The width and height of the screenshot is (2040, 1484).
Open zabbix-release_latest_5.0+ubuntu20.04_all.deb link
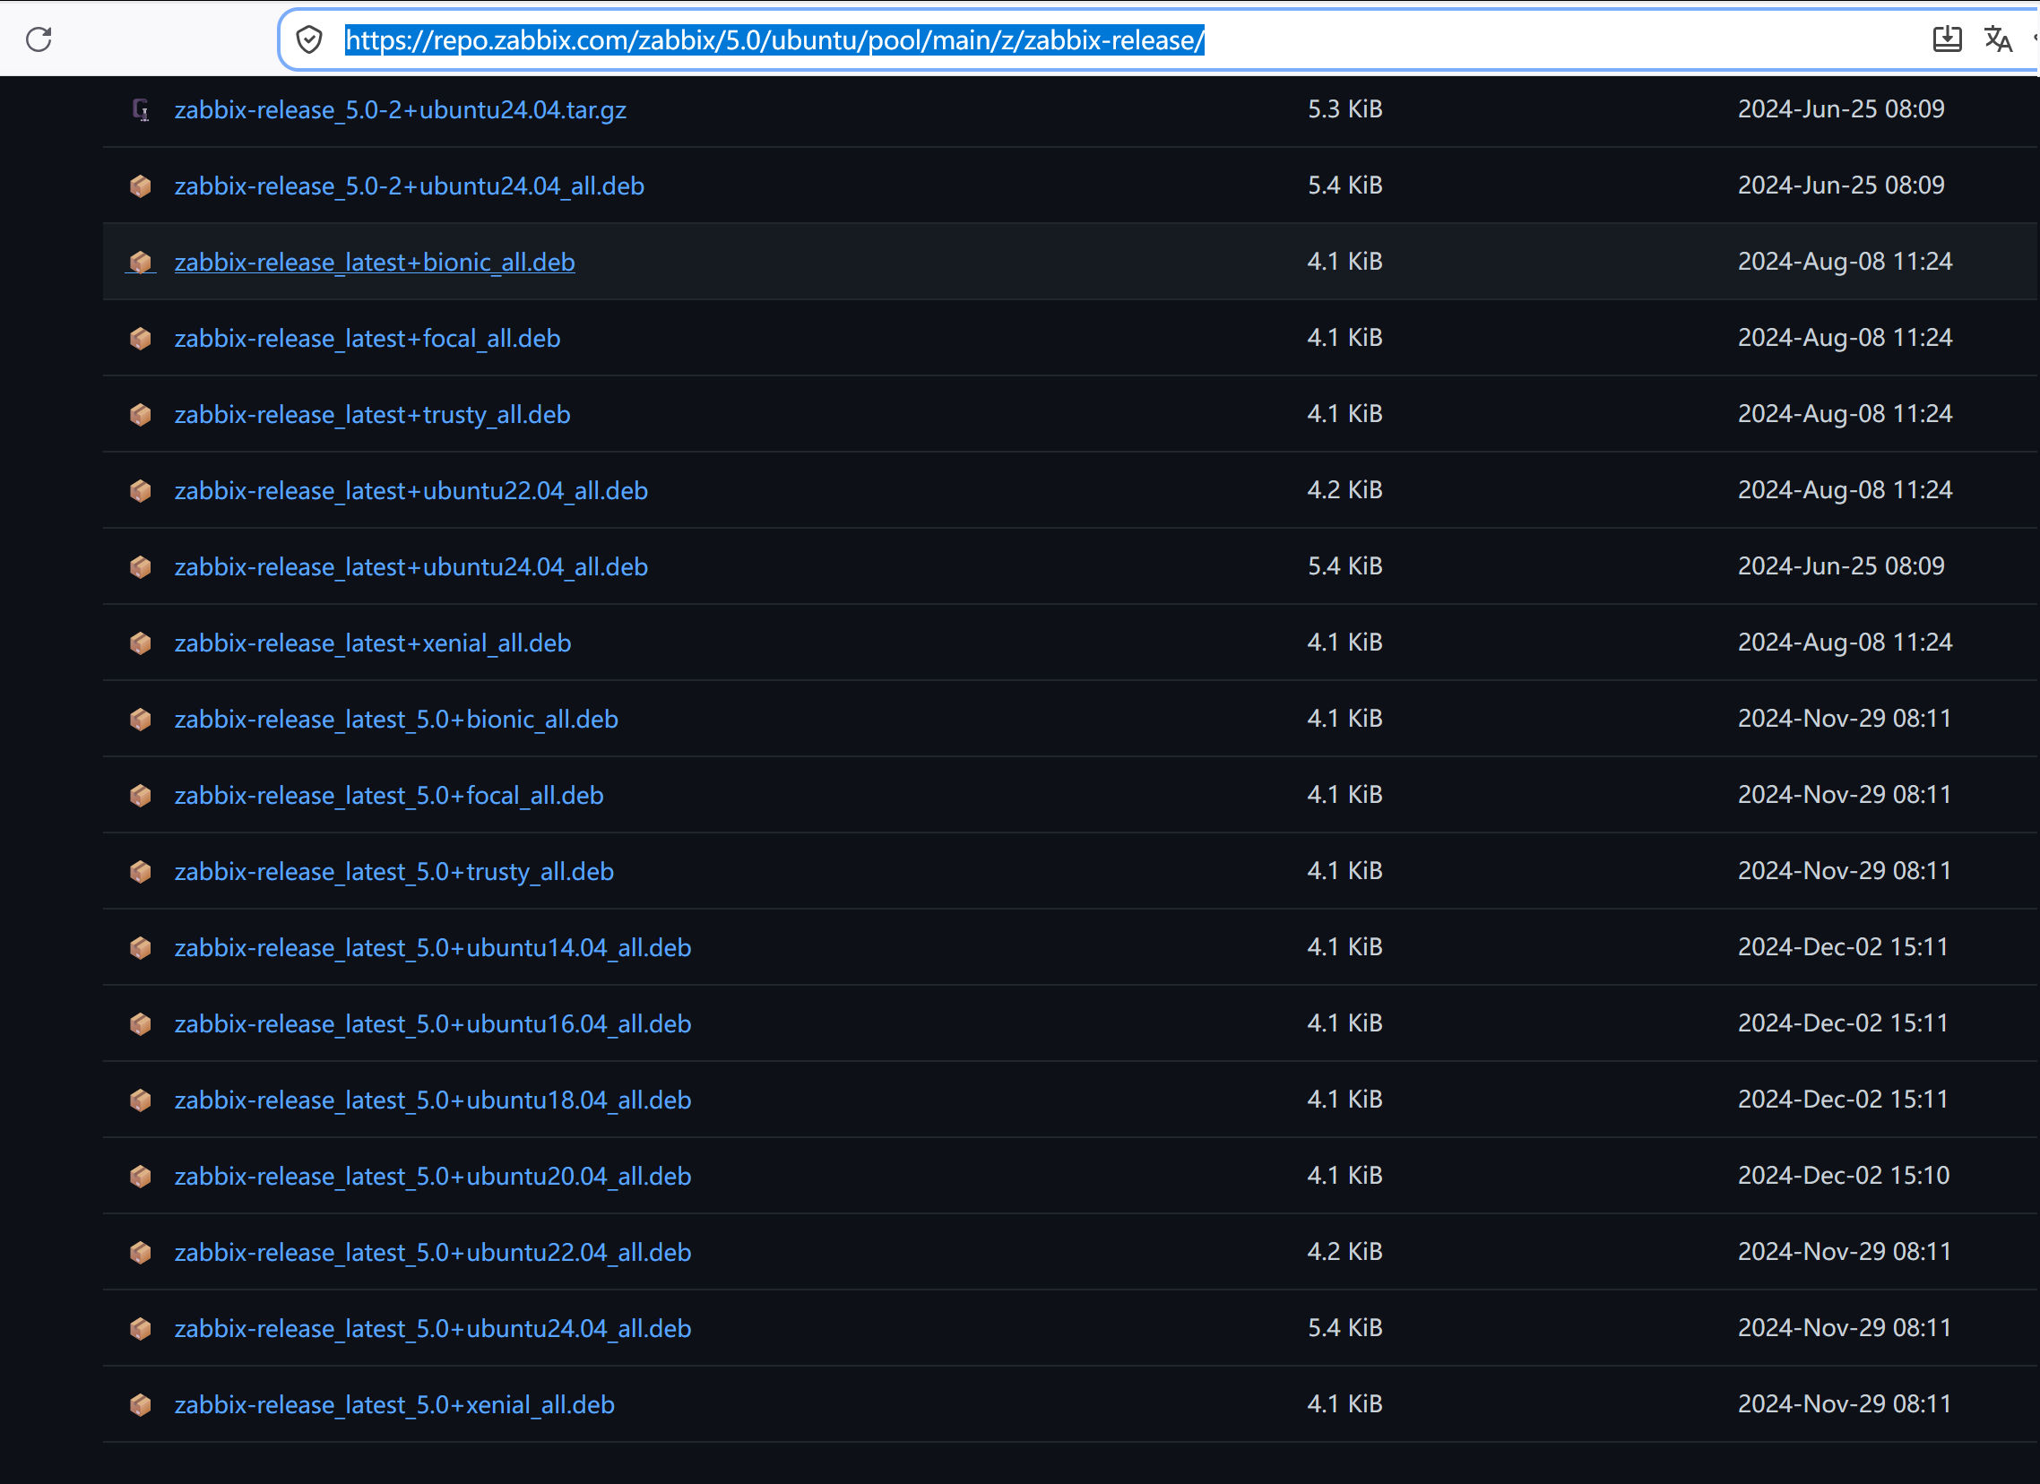point(433,1177)
